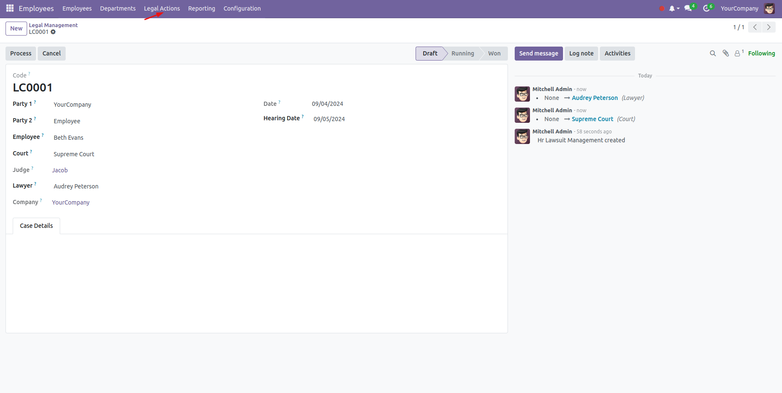
Task: Click the gear actions icon next to LC0001
Action: click(53, 32)
